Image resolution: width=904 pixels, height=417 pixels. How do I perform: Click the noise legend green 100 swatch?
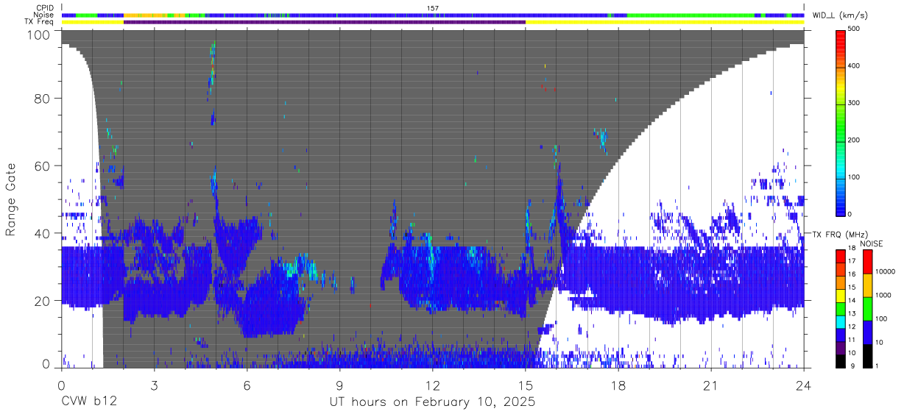tap(867, 309)
